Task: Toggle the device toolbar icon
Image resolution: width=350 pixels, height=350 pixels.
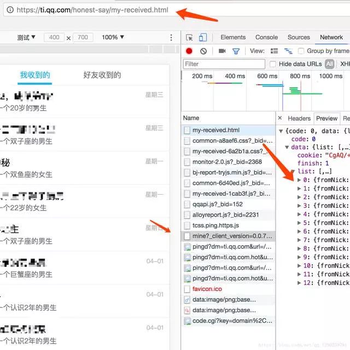Action: click(203, 37)
